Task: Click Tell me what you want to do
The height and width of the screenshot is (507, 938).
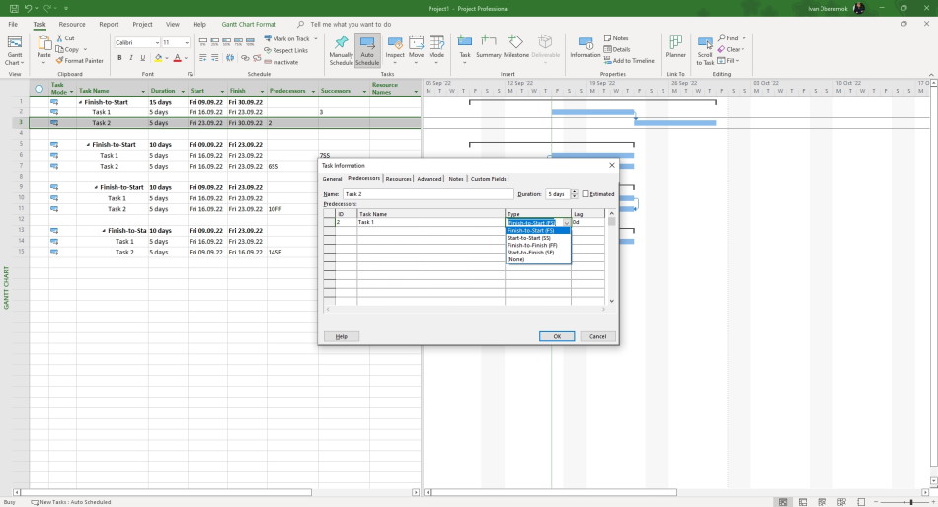Action: [x=351, y=25]
